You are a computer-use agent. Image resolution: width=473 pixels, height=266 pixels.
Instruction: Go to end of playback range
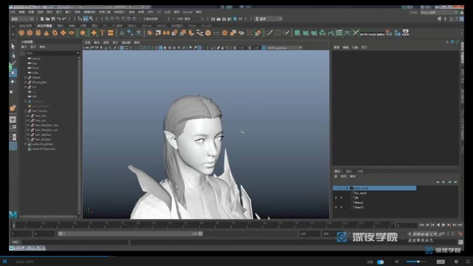click(x=460, y=225)
